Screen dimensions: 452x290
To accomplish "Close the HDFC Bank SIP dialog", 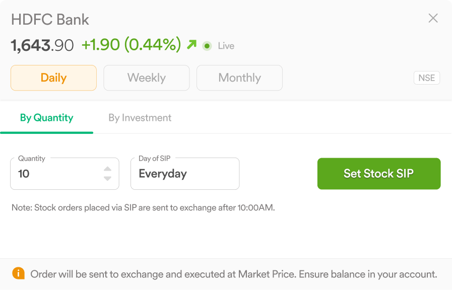I will tap(433, 18).
